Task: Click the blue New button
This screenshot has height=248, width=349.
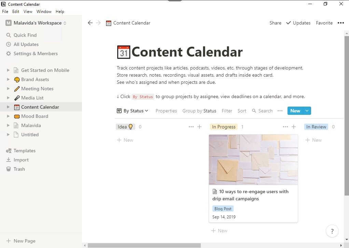Action: pos(295,111)
